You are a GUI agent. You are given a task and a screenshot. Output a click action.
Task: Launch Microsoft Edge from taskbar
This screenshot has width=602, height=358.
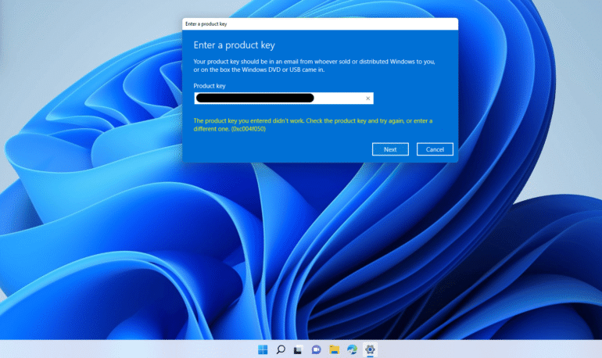tap(352, 349)
